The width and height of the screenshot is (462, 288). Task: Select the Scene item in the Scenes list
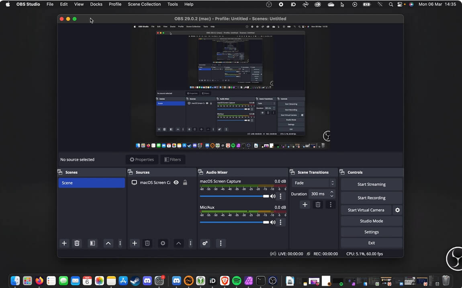(92, 183)
